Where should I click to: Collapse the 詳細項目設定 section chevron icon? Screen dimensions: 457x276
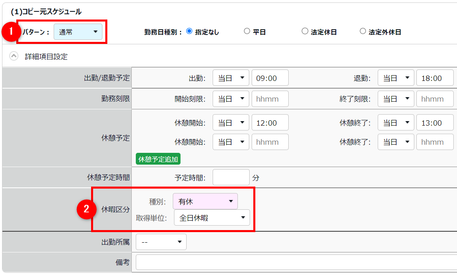(x=14, y=57)
